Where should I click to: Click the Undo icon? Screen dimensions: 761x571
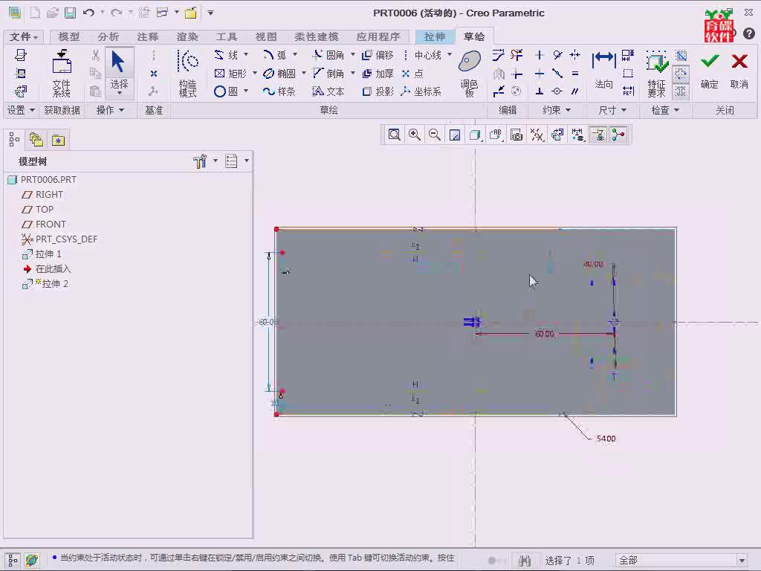coord(88,13)
